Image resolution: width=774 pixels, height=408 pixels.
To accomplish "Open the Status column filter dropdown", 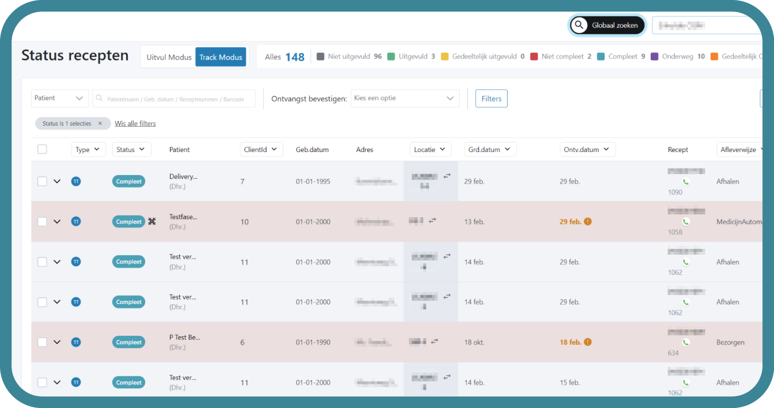I will click(x=131, y=149).
